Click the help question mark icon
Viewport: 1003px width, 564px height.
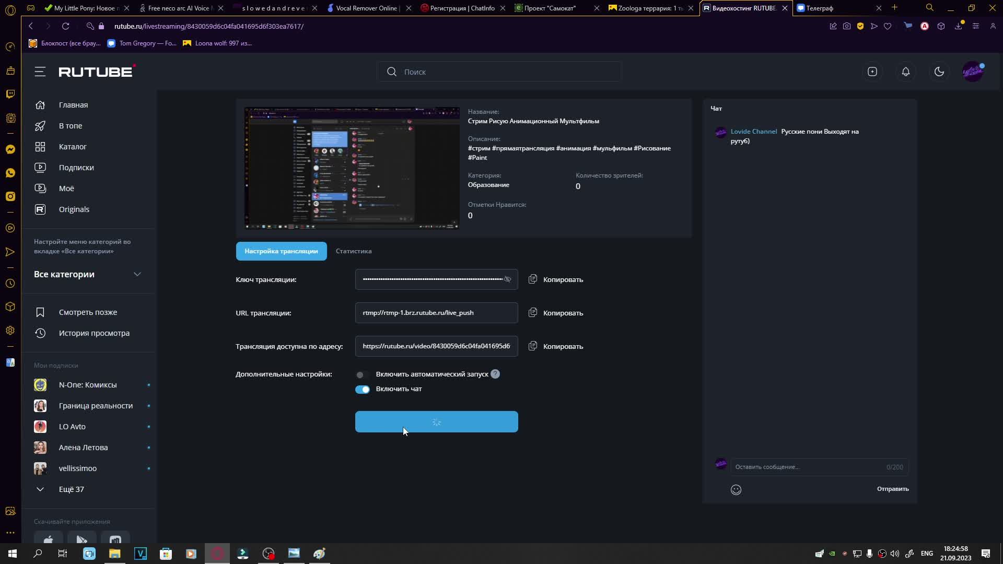point(495,374)
